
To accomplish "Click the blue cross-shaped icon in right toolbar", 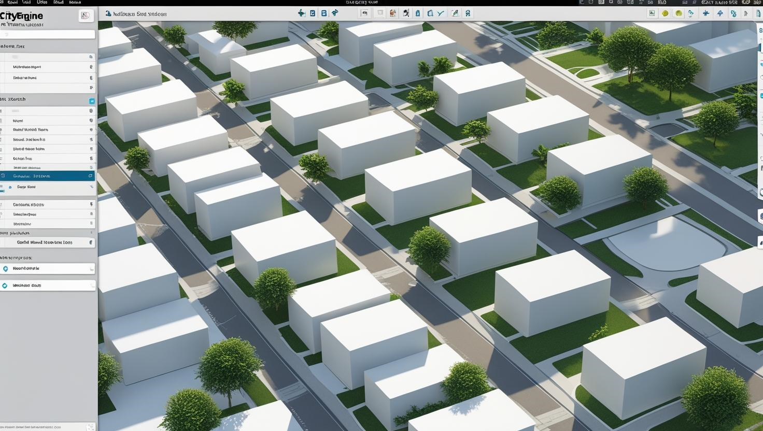I will pyautogui.click(x=705, y=13).
